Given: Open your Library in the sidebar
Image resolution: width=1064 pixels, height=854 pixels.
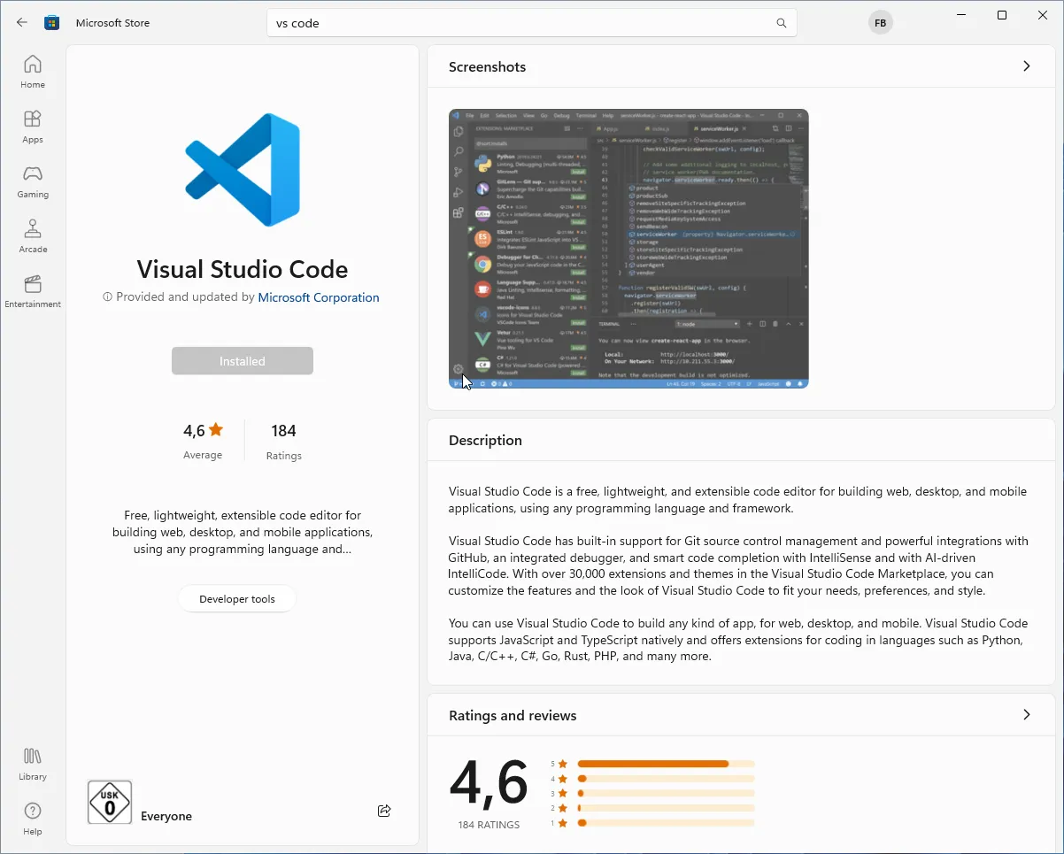Looking at the screenshot, I should [33, 763].
